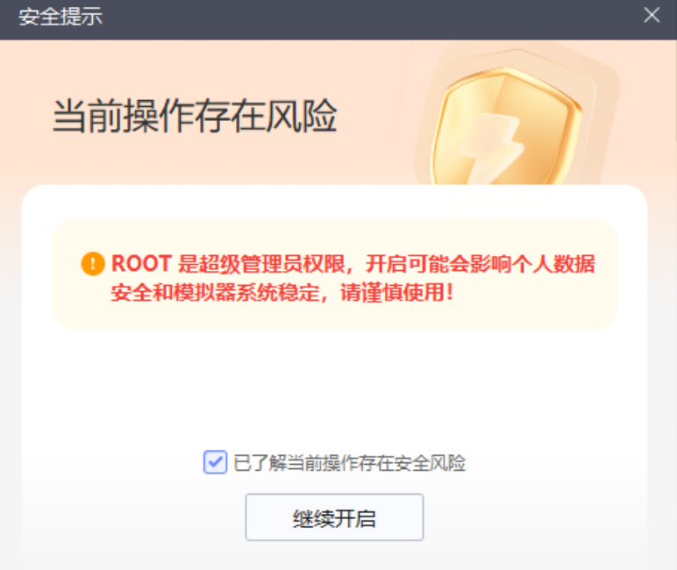Screen dimensions: 677x570
Task: Click the orange exclamation warning icon
Action: click(x=93, y=263)
